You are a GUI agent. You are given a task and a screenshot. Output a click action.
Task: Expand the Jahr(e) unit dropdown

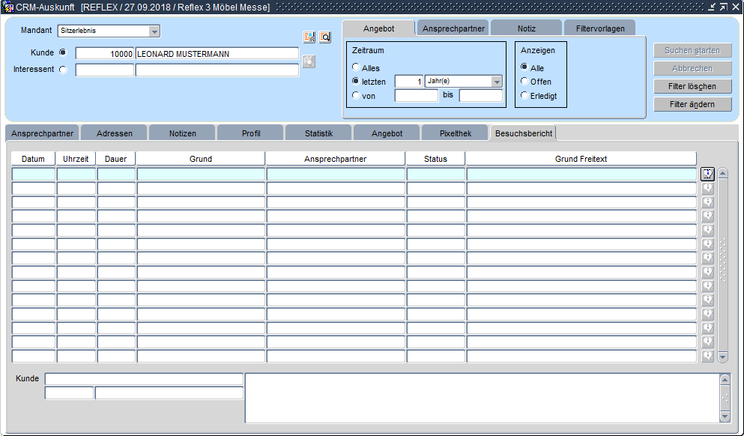point(496,82)
